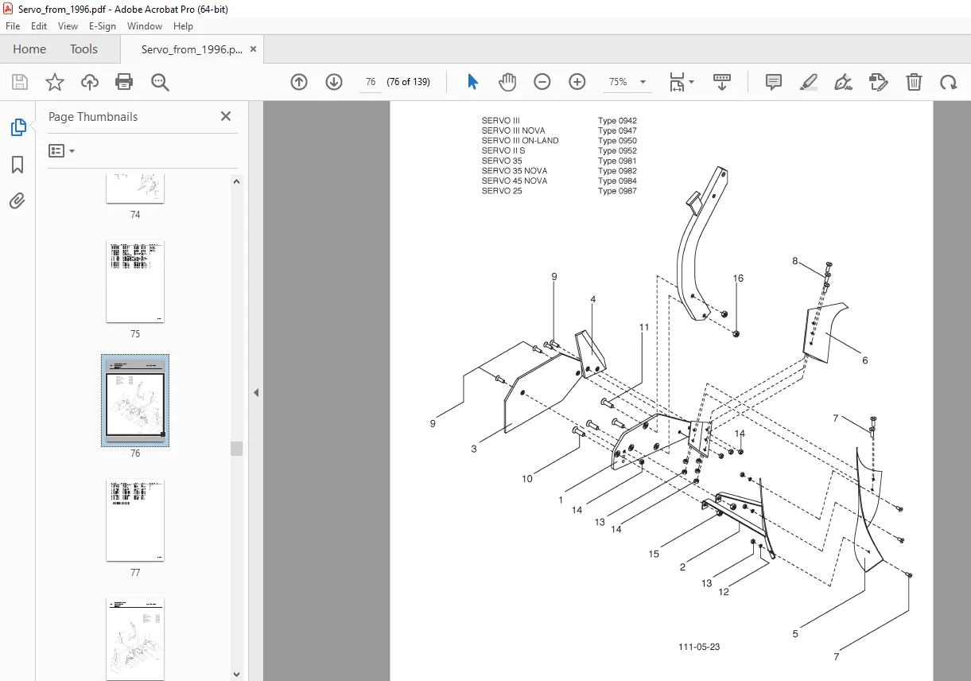The width and height of the screenshot is (971, 681).
Task: Zoom out with the minus icon
Action: (542, 82)
